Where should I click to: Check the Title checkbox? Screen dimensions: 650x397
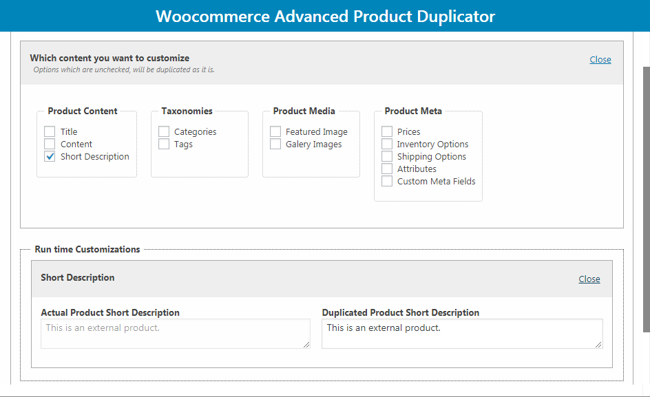coord(50,132)
